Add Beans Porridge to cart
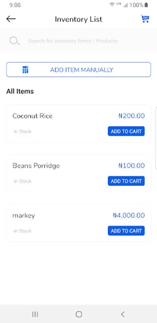 (126, 181)
